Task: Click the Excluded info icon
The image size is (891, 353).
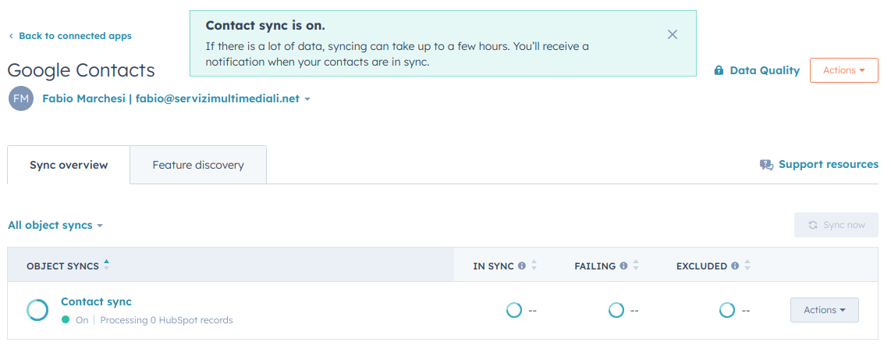Action: click(x=735, y=266)
